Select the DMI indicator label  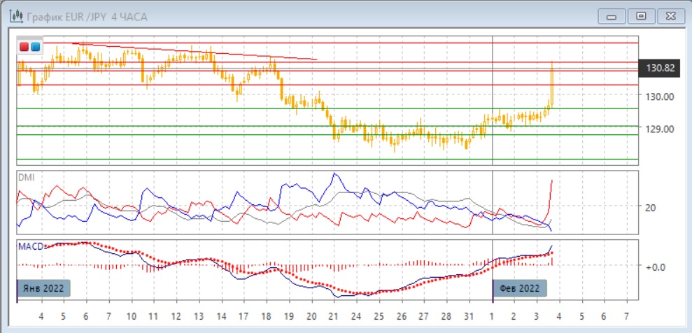pyautogui.click(x=25, y=178)
